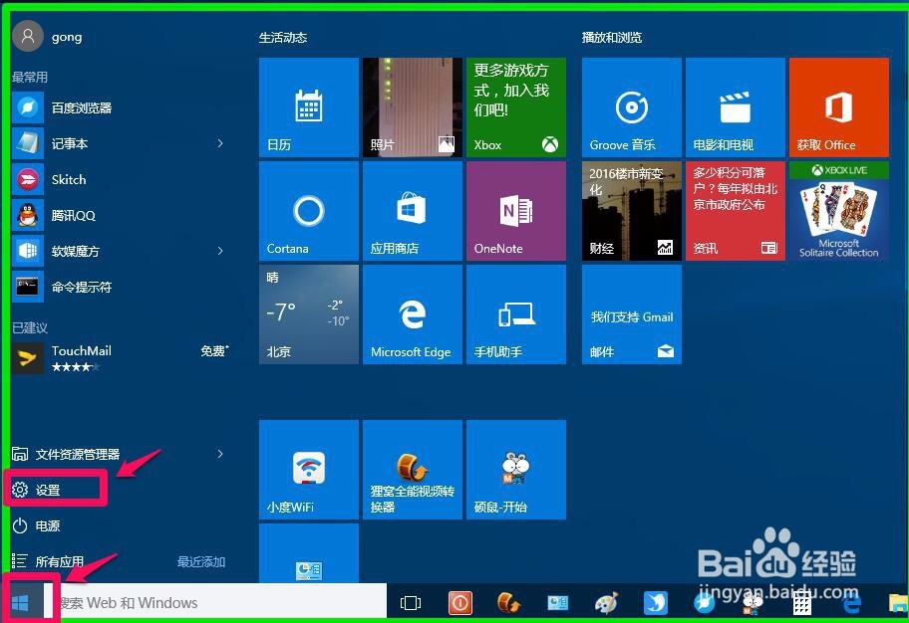Launch the 狸窝全能视频转换器 tile
This screenshot has width=909, height=623.
tap(413, 470)
